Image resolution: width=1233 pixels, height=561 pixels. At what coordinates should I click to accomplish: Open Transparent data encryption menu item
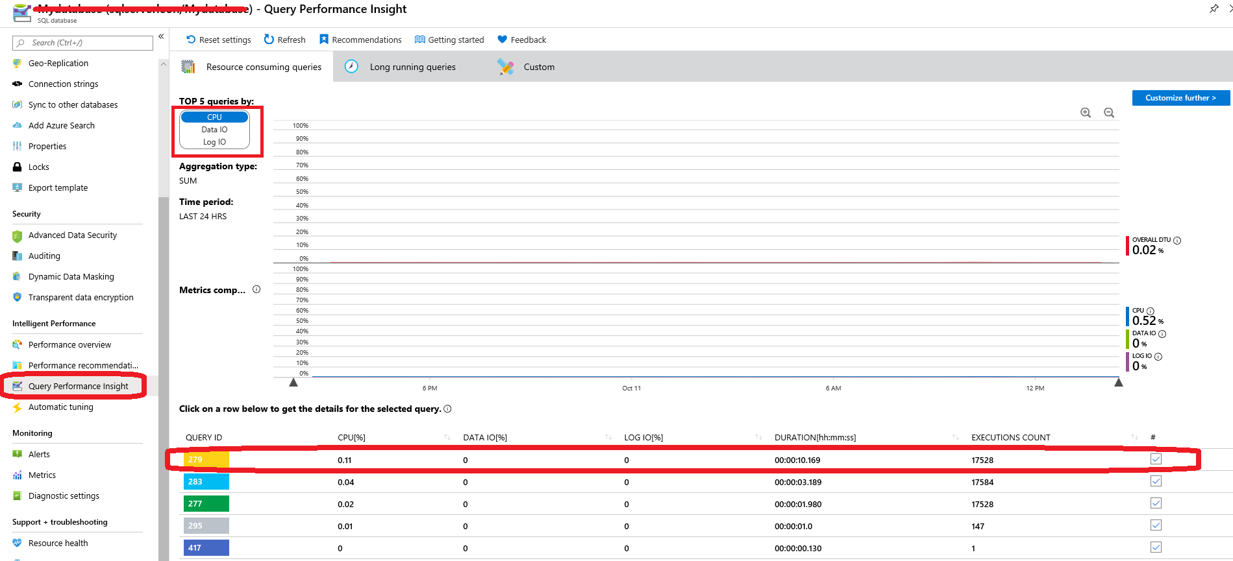click(81, 298)
